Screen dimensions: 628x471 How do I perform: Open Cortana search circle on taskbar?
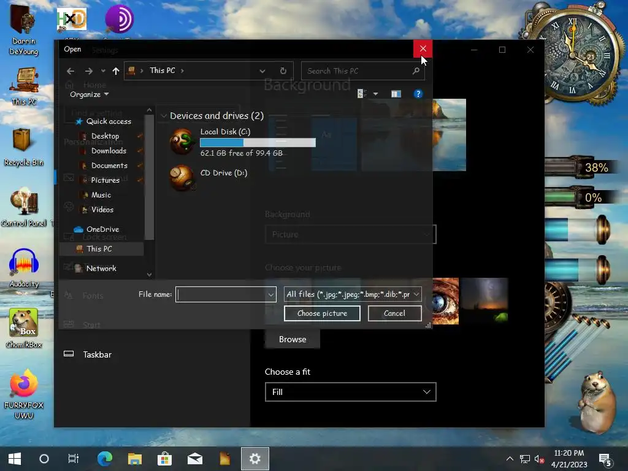[x=44, y=459]
